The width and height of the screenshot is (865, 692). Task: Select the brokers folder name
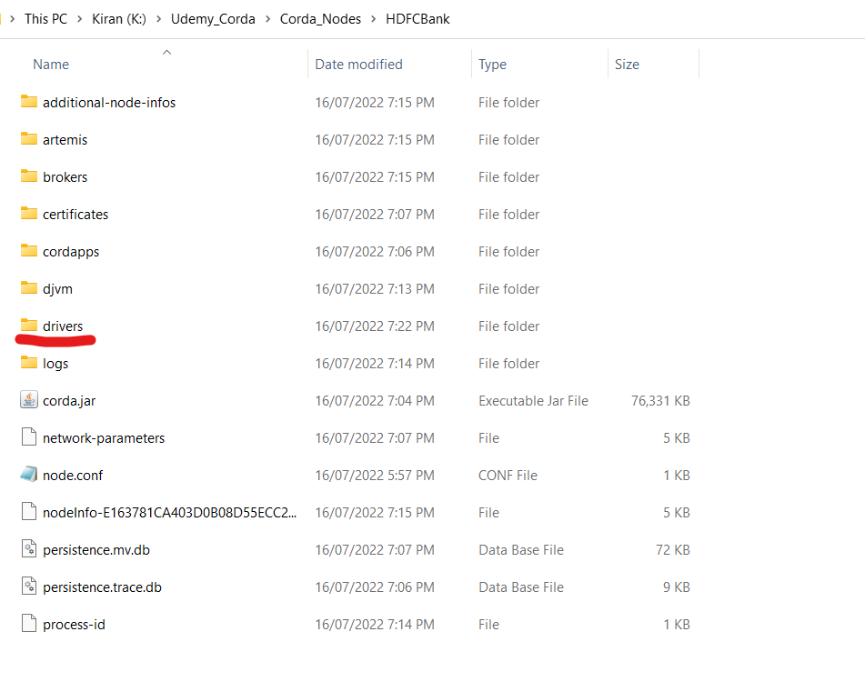point(65,177)
